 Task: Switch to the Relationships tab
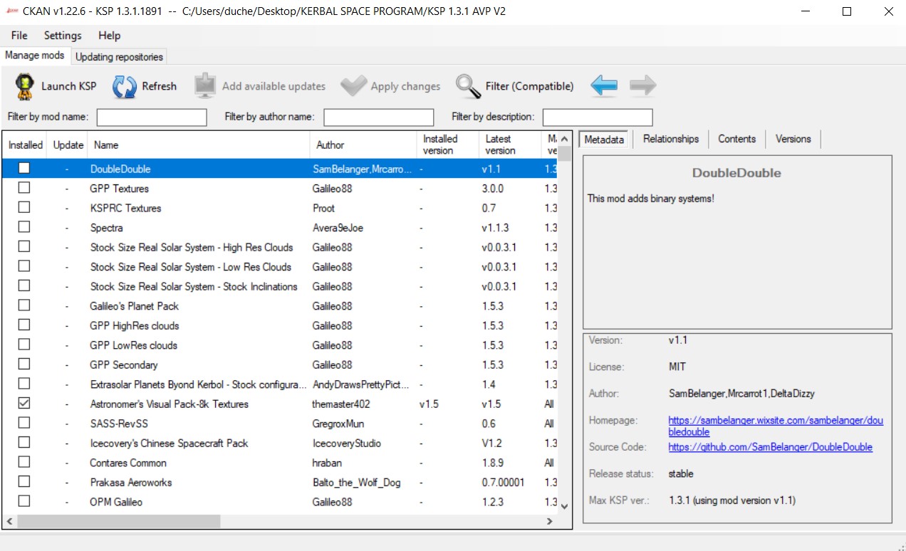670,139
